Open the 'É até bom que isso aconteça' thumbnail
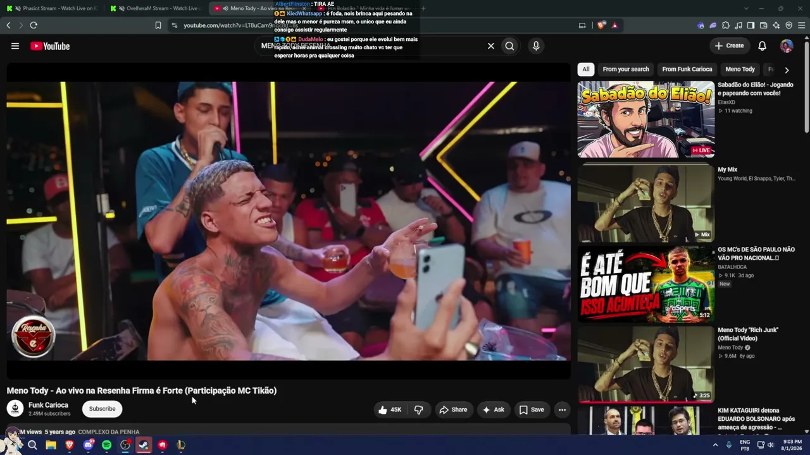The height and width of the screenshot is (455, 810). pyautogui.click(x=645, y=284)
